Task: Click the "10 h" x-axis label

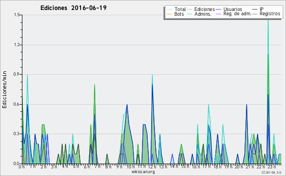Action: point(131,166)
